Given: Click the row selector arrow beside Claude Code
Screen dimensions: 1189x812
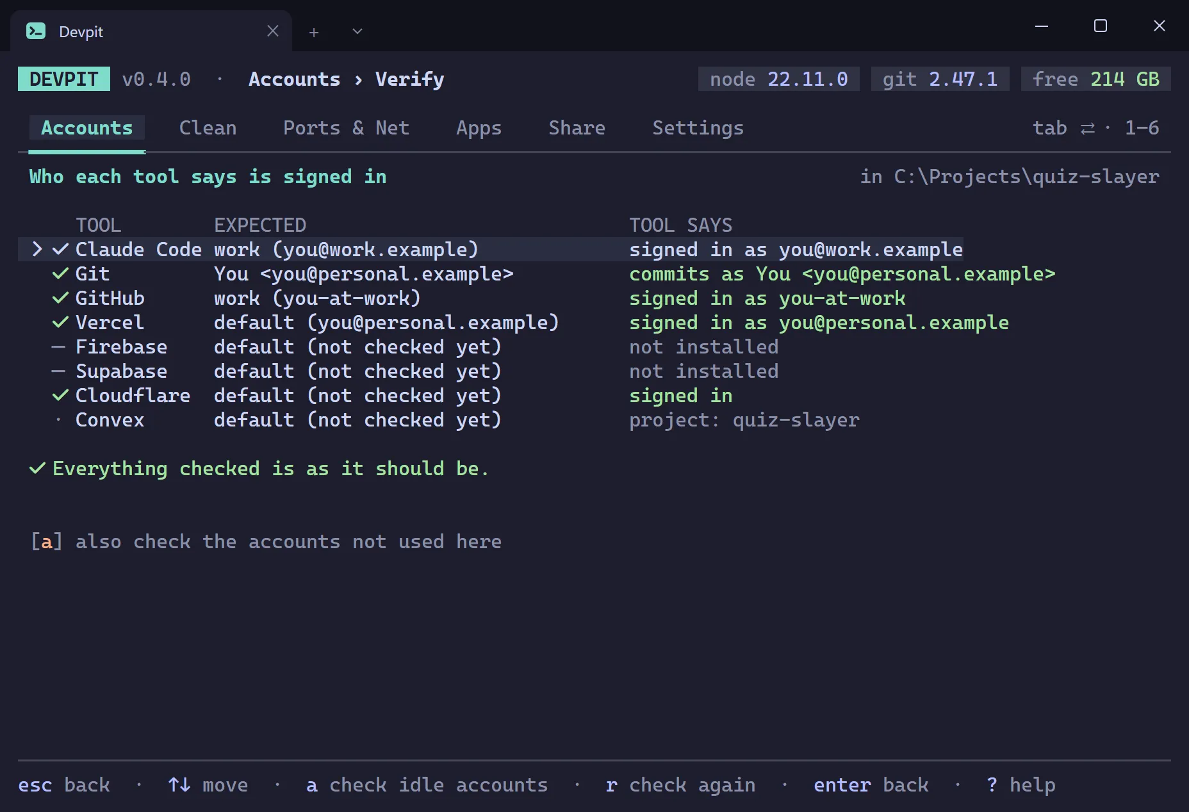Looking at the screenshot, I should 37,249.
